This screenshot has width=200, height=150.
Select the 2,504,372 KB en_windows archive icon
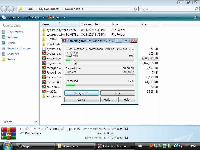coord(44,58)
